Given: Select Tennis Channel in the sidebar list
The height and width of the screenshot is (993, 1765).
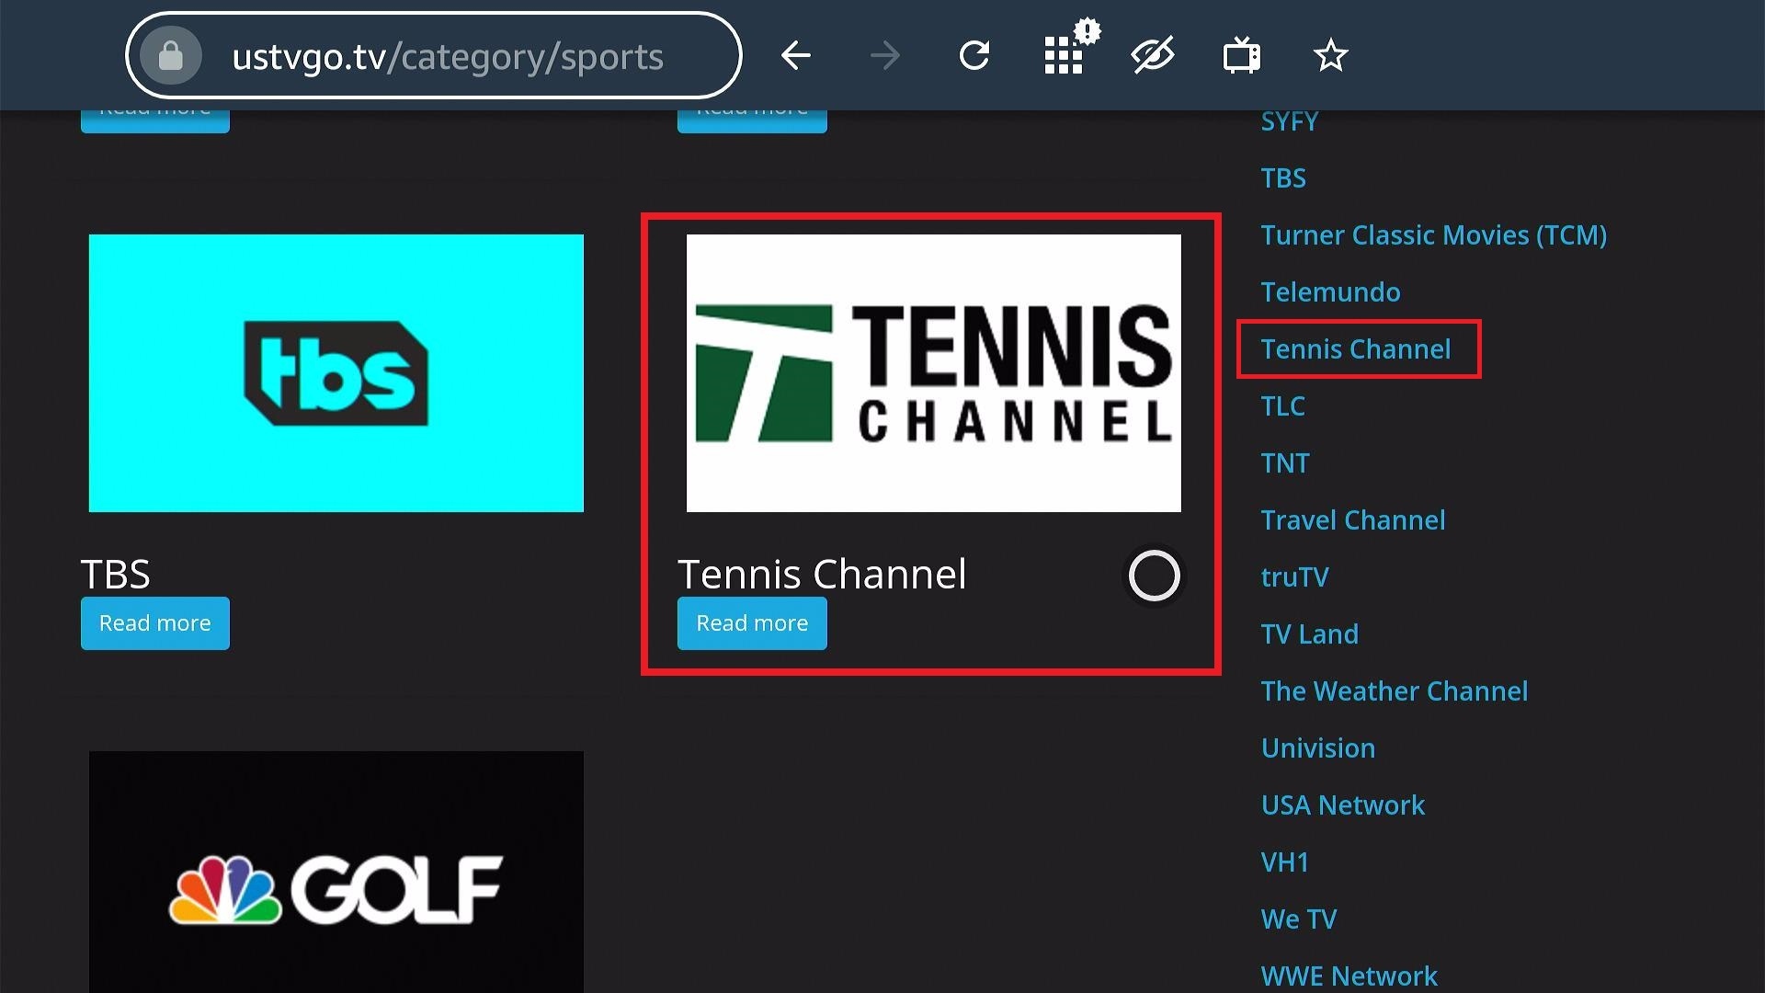Looking at the screenshot, I should pyautogui.click(x=1356, y=349).
